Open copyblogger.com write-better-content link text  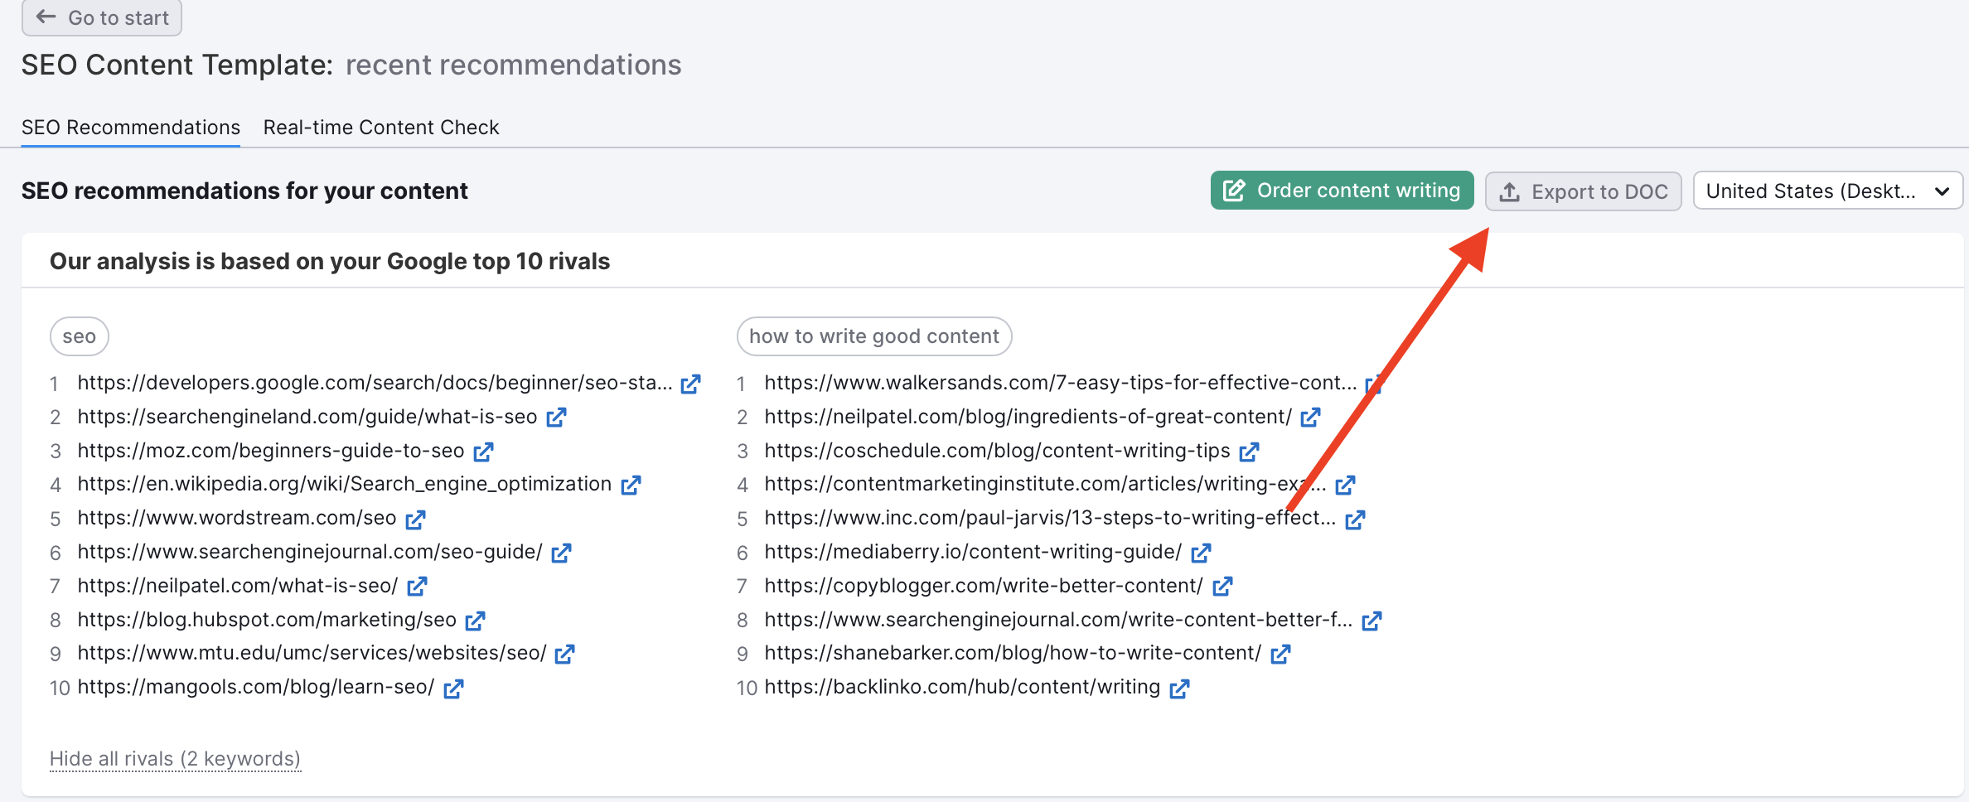click(984, 586)
